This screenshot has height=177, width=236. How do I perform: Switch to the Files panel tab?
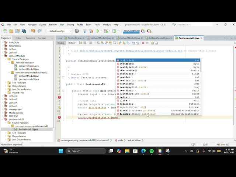point(18,38)
